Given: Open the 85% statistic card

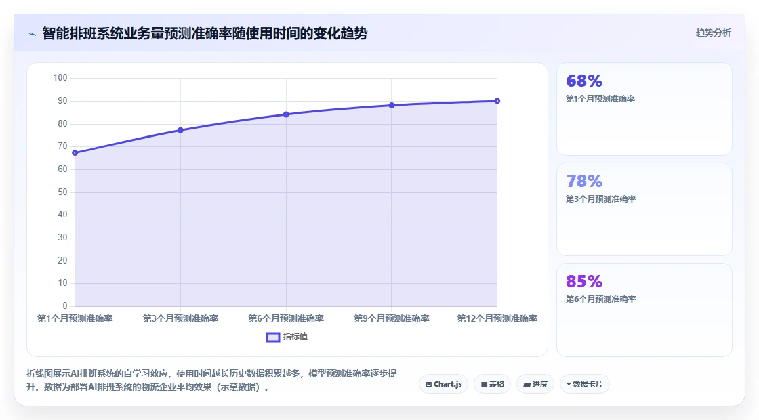Looking at the screenshot, I should 644,310.
